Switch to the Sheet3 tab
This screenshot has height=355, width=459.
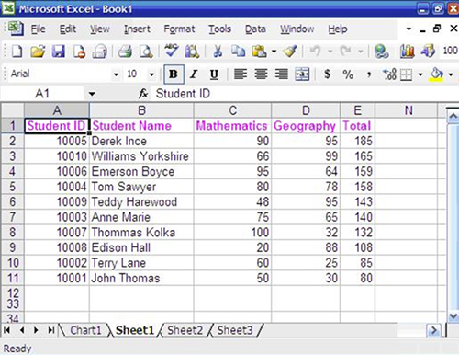click(235, 330)
